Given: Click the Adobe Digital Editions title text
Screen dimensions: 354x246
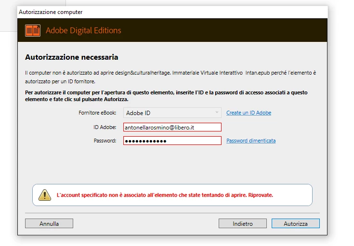Looking at the screenshot, I should tap(83, 30).
